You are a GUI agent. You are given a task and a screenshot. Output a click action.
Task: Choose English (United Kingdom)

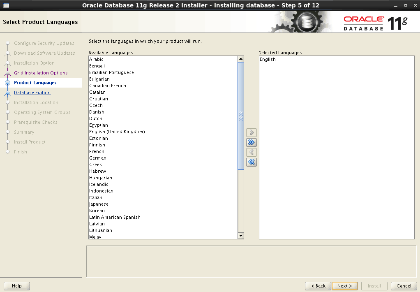coord(163,132)
